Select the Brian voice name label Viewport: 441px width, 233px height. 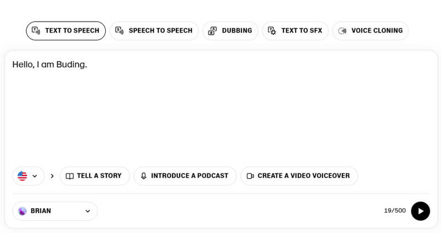[41, 211]
